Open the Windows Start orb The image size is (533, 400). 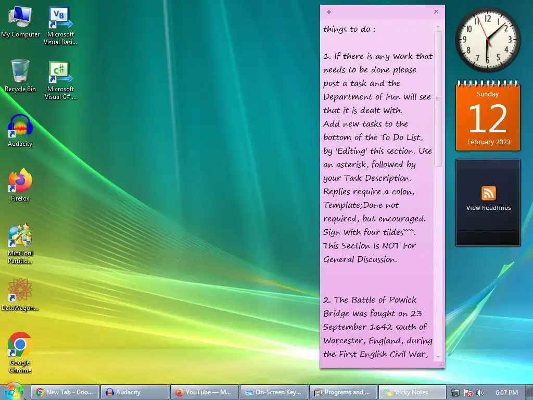pos(14,392)
